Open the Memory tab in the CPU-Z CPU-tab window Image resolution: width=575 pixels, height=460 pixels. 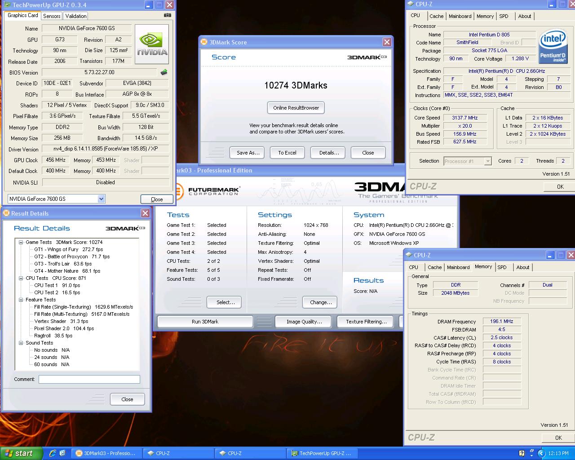pyautogui.click(x=485, y=16)
